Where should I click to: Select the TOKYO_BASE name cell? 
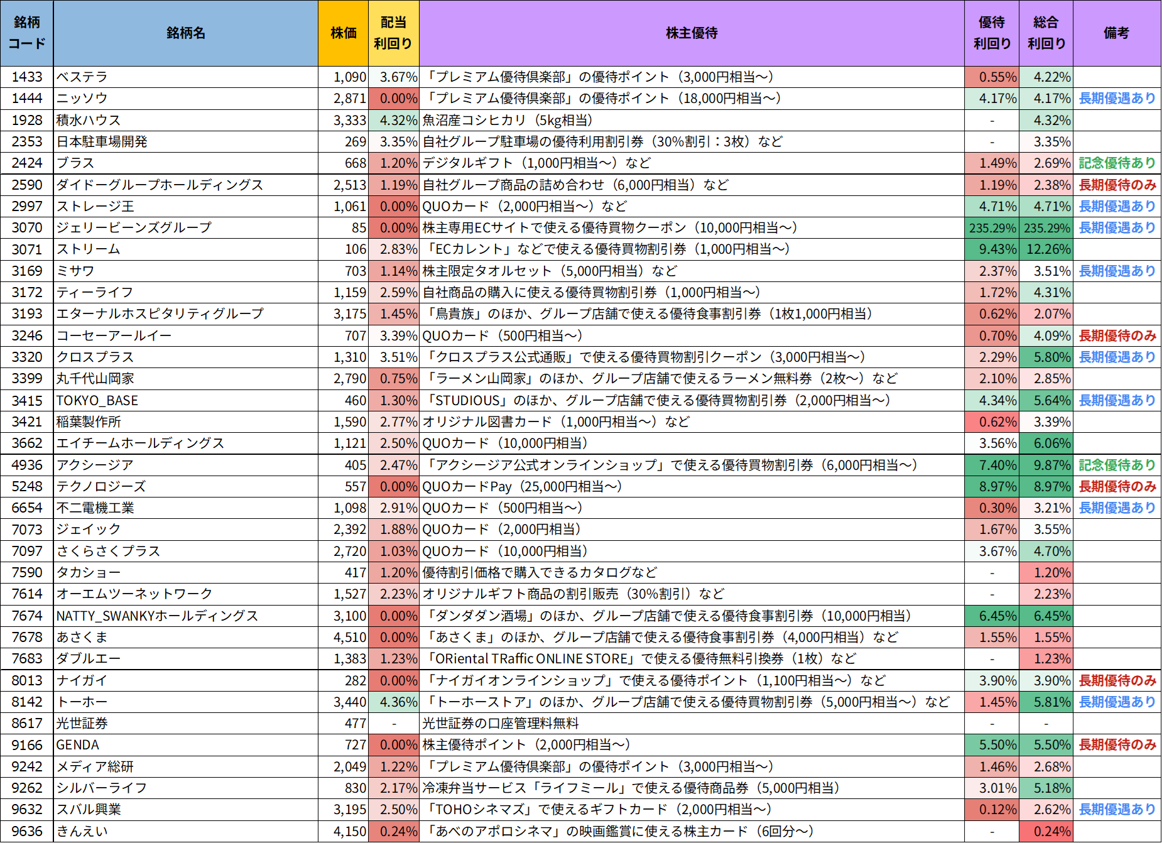tap(185, 401)
